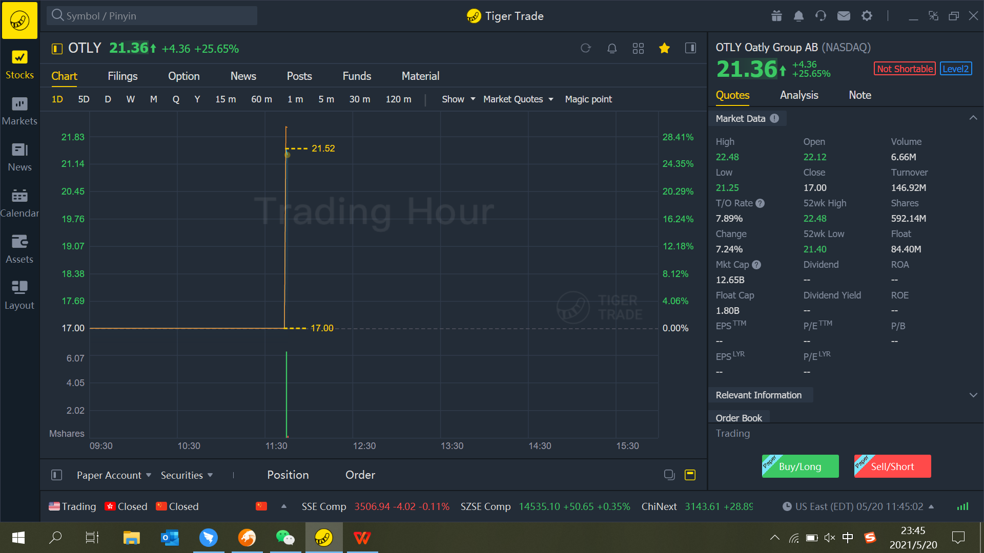This screenshot has width=984, height=553.
Task: Open the multi-chart grid view
Action: pos(638,48)
